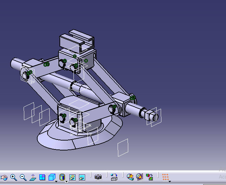Click the Capture camera icon
This screenshot has height=185, width=226.
click(x=98, y=177)
